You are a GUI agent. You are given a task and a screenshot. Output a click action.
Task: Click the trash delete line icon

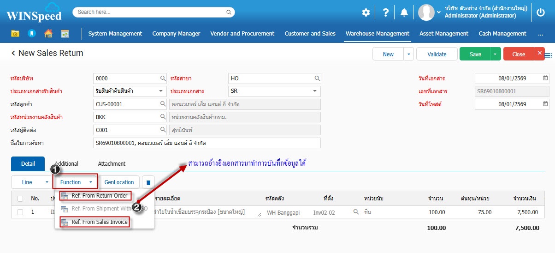[148, 182]
